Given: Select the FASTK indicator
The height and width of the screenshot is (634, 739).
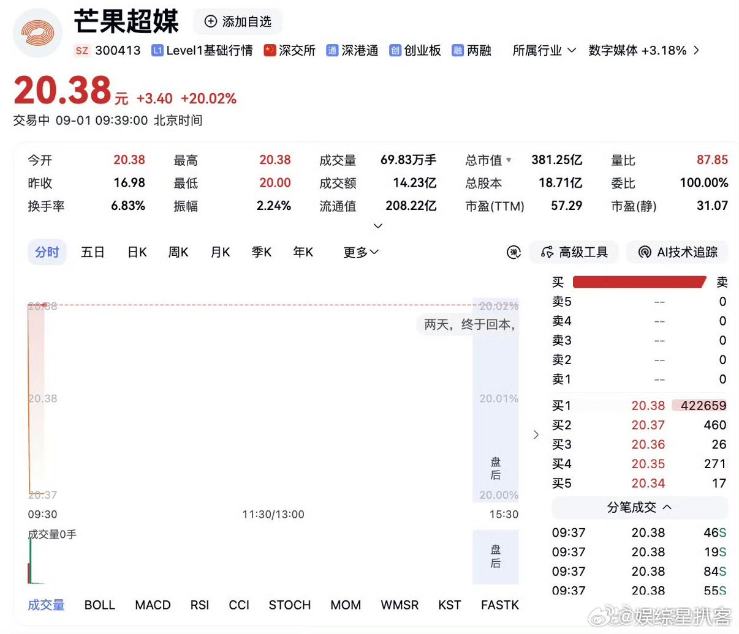Looking at the screenshot, I should [500, 605].
